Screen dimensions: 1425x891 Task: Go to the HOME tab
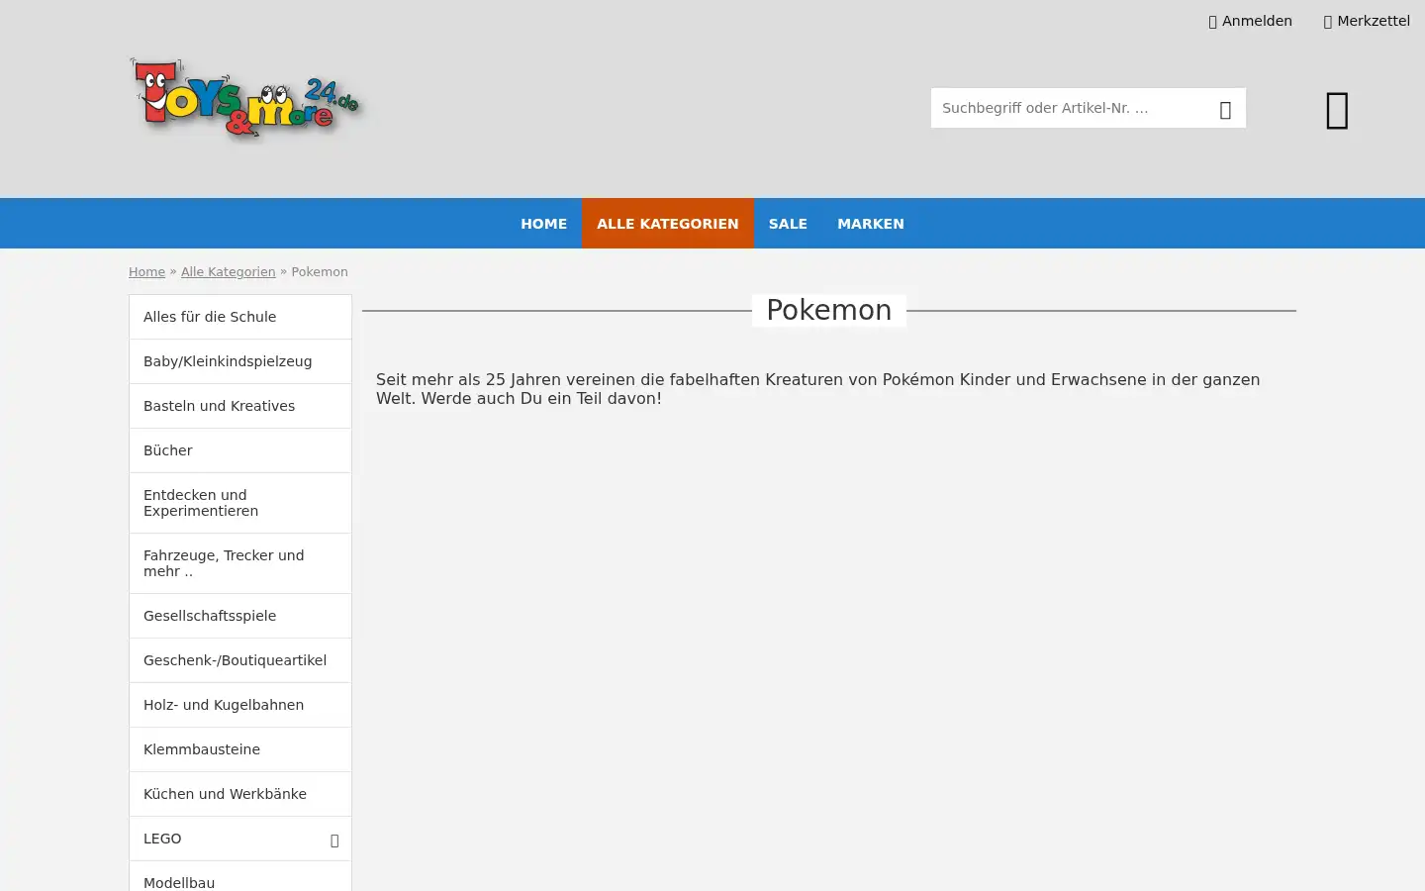pyautogui.click(x=544, y=224)
